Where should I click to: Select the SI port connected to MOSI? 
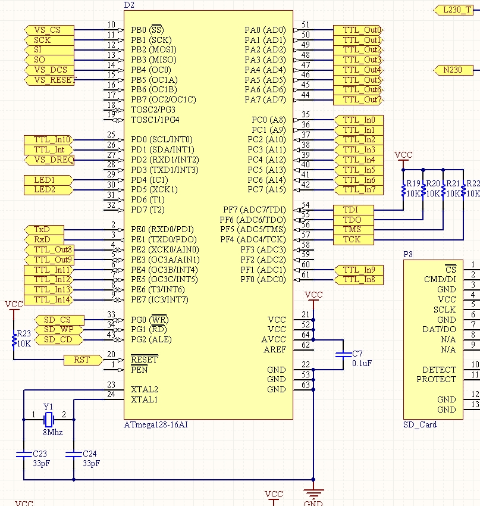49,49
